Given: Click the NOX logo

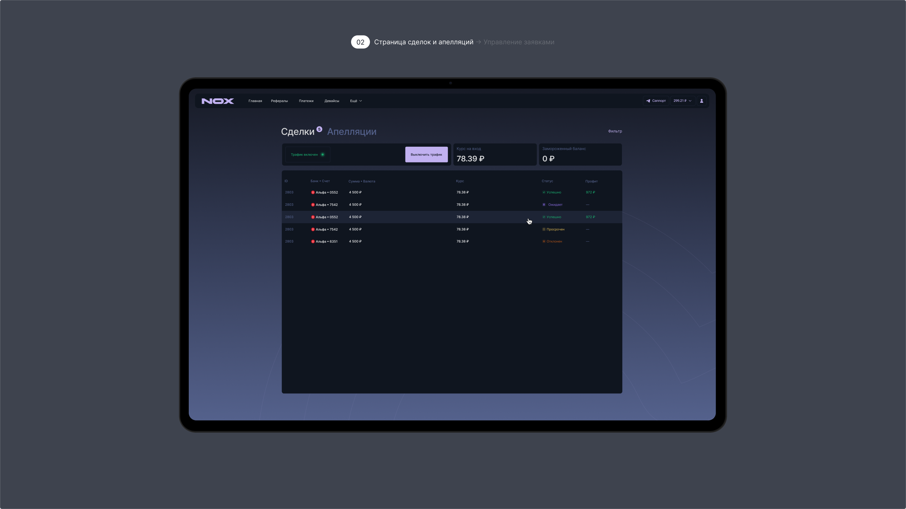Looking at the screenshot, I should (217, 101).
